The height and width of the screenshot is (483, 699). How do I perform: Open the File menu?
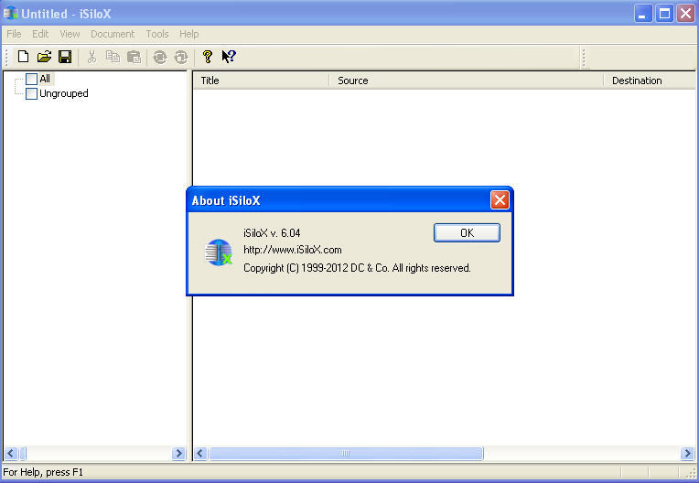point(14,34)
